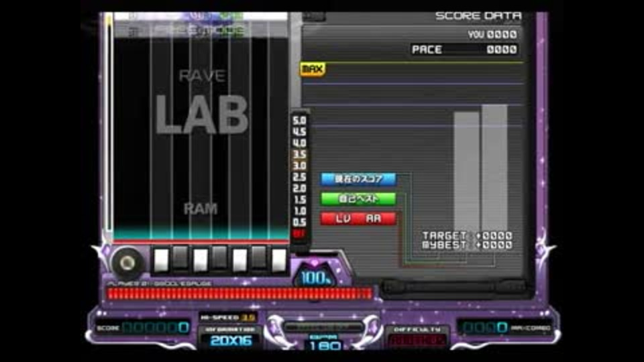
Task: Select 1.5 on the hi-speed scale
Action: 299,200
